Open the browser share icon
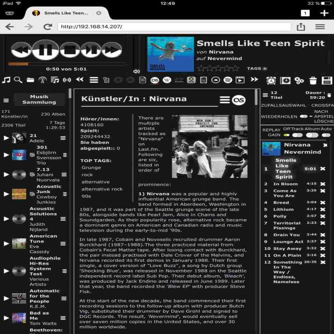 point(301,27)
